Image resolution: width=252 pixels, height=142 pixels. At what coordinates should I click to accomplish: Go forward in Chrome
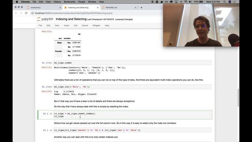(21, 13)
